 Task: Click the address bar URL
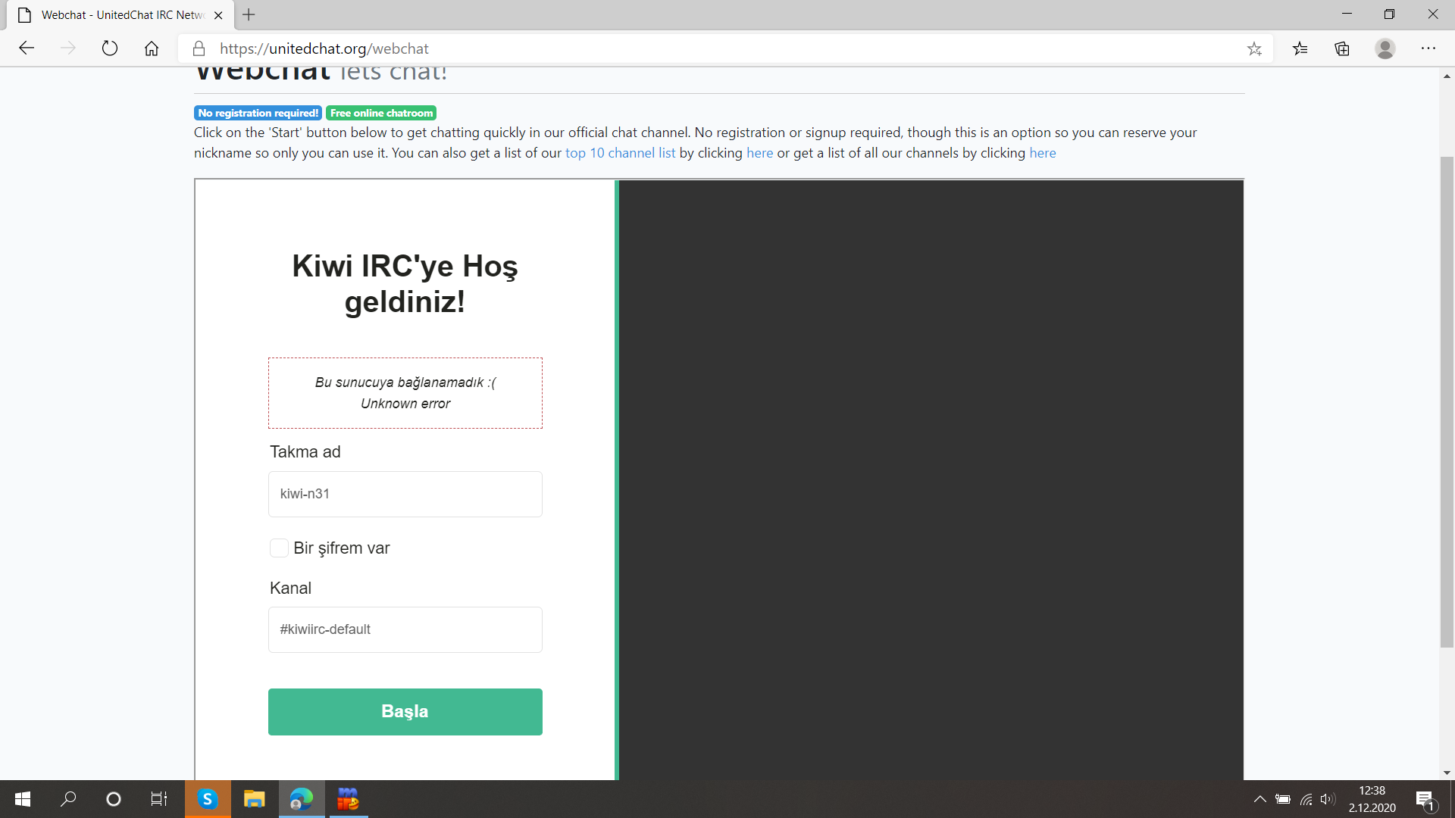pyautogui.click(x=324, y=48)
